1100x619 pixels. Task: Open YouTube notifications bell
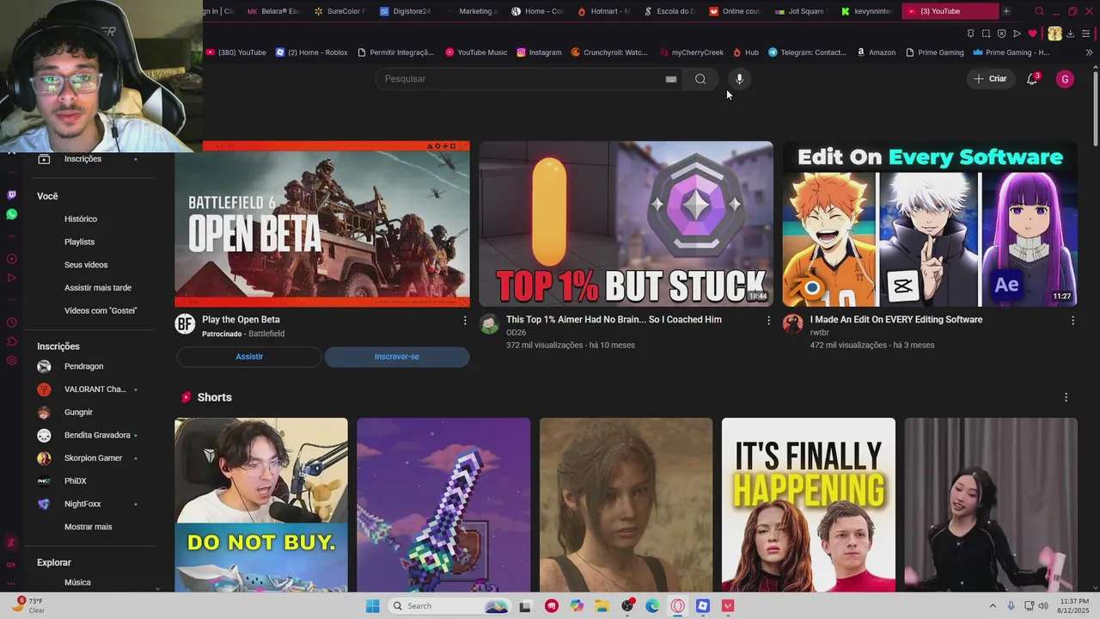[1032, 79]
